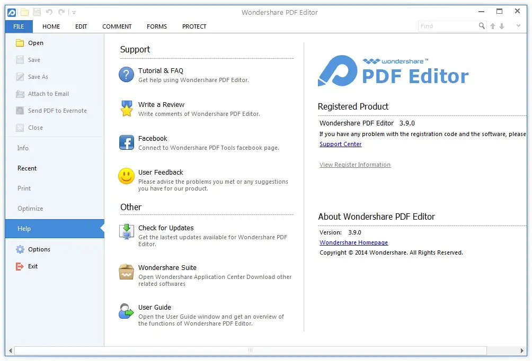Viewport: 532px width, 361px height.
Task: Switch to the COMMENT tab
Action: [x=117, y=26]
